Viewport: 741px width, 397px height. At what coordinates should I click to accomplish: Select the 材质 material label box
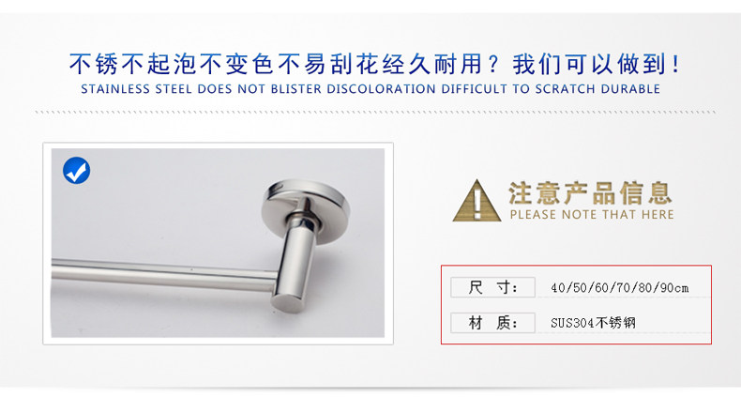coord(492,323)
